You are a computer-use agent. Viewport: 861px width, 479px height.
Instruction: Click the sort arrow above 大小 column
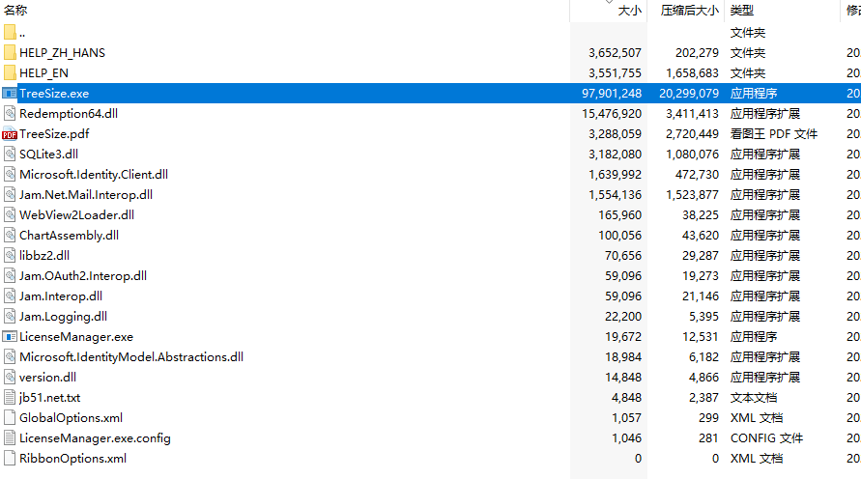[x=609, y=2]
